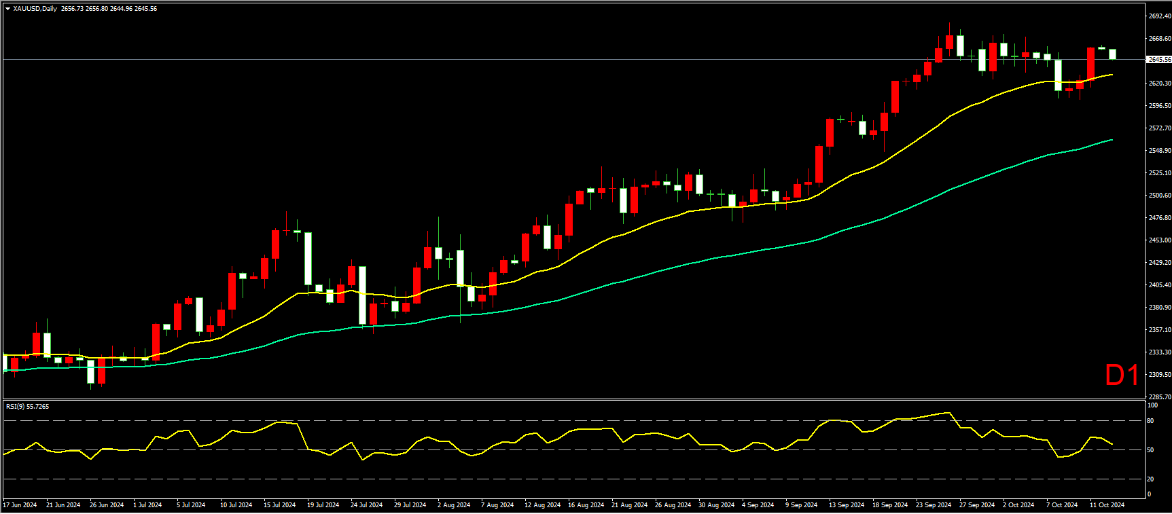Screen dimensions: 1172x514
Task: Click the RSI scale level 50
Action: pos(1150,450)
